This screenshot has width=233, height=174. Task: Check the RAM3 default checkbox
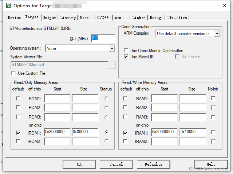point(125,117)
